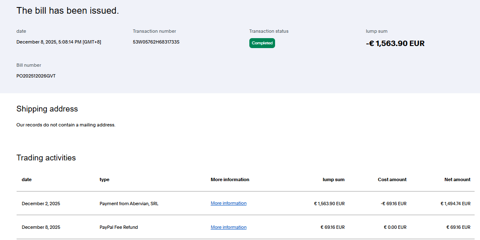Image resolution: width=480 pixels, height=240 pixels.
Task: Open More information link for PayPal Fee Refund
Action: coord(228,227)
